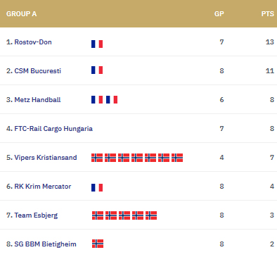Click the last Norwegian flag in Vipers Kristiansand row
Image resolution: width=277 pixels, height=257 pixels.
(x=177, y=158)
